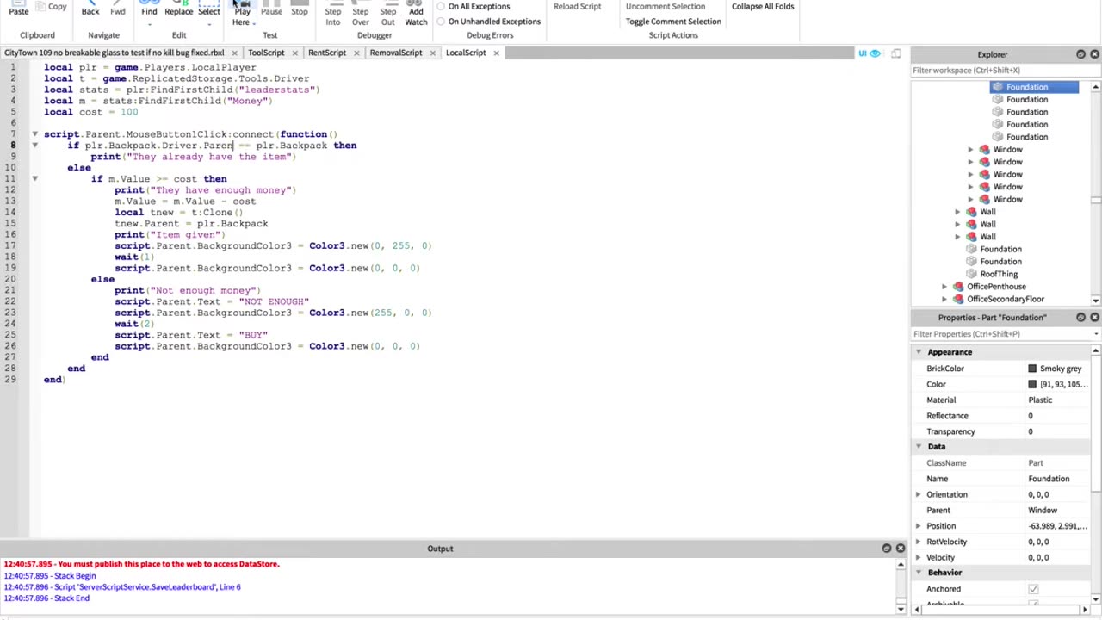Switch to the RentScript tab

click(x=327, y=53)
